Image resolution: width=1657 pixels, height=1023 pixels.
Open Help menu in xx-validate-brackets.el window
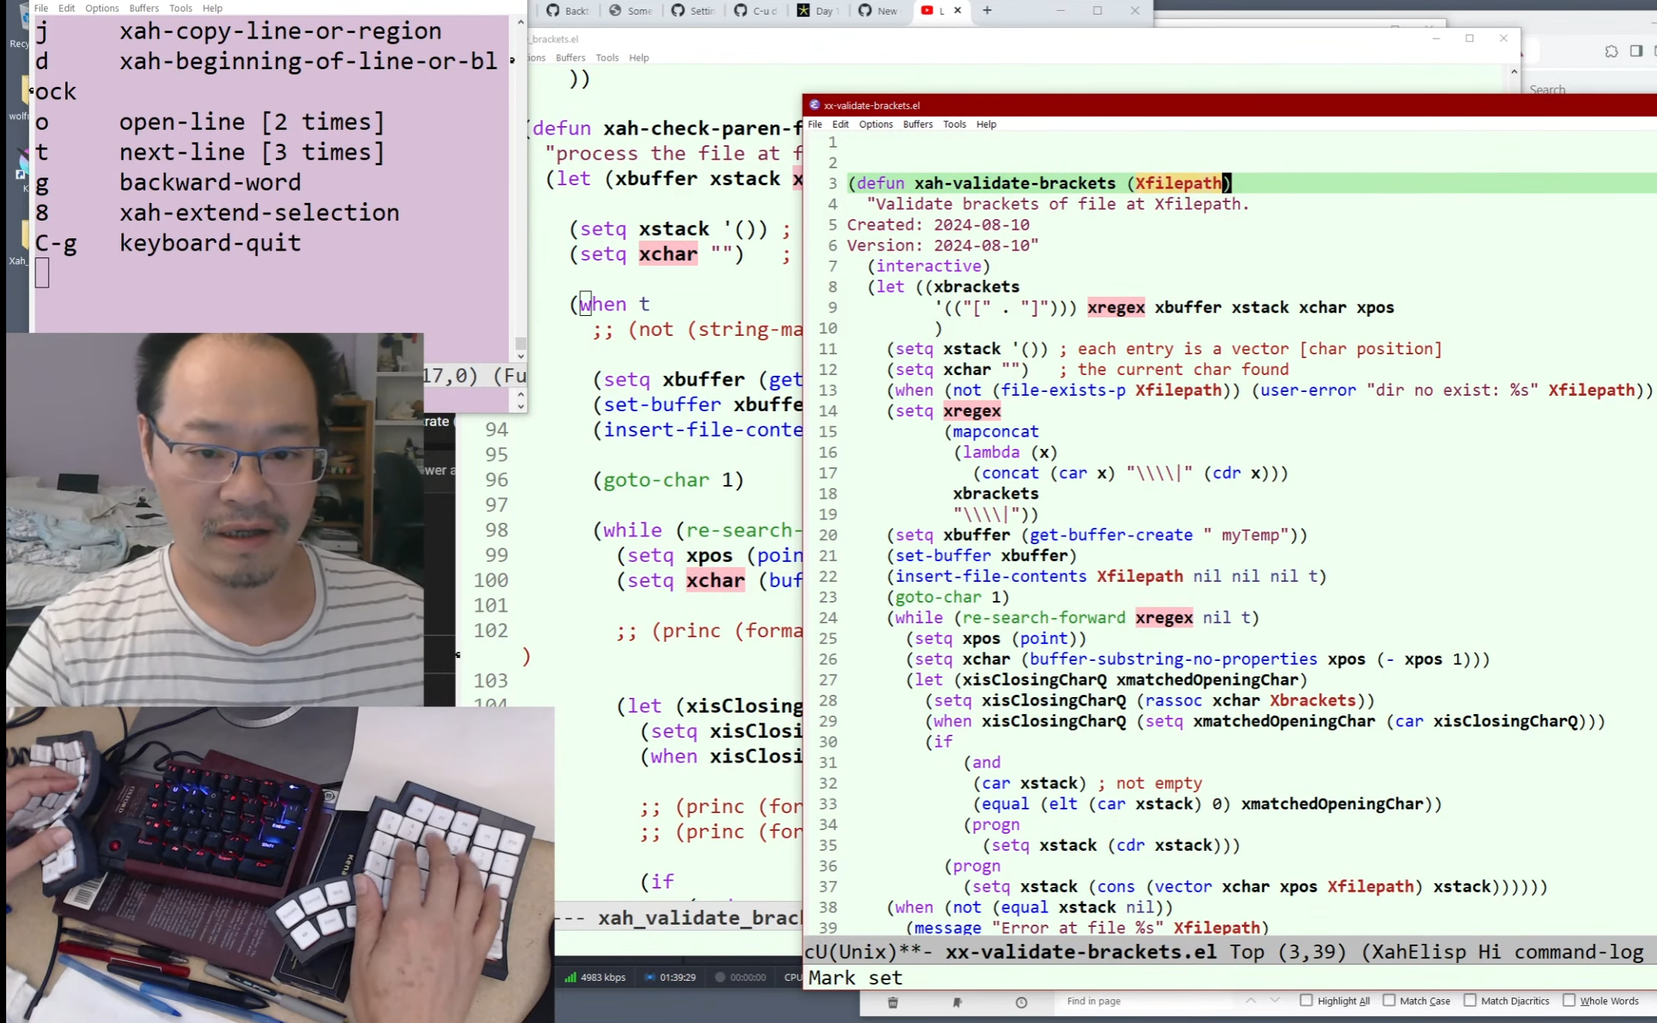986,124
